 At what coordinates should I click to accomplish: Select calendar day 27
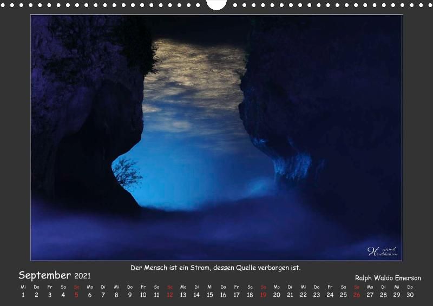pos(370,295)
